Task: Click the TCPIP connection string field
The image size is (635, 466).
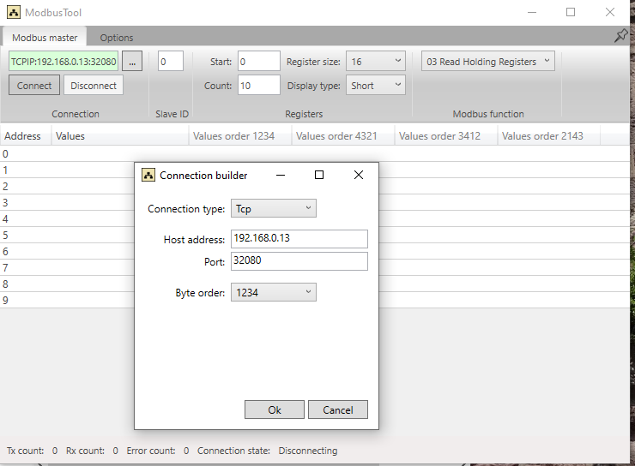Action: (63, 62)
